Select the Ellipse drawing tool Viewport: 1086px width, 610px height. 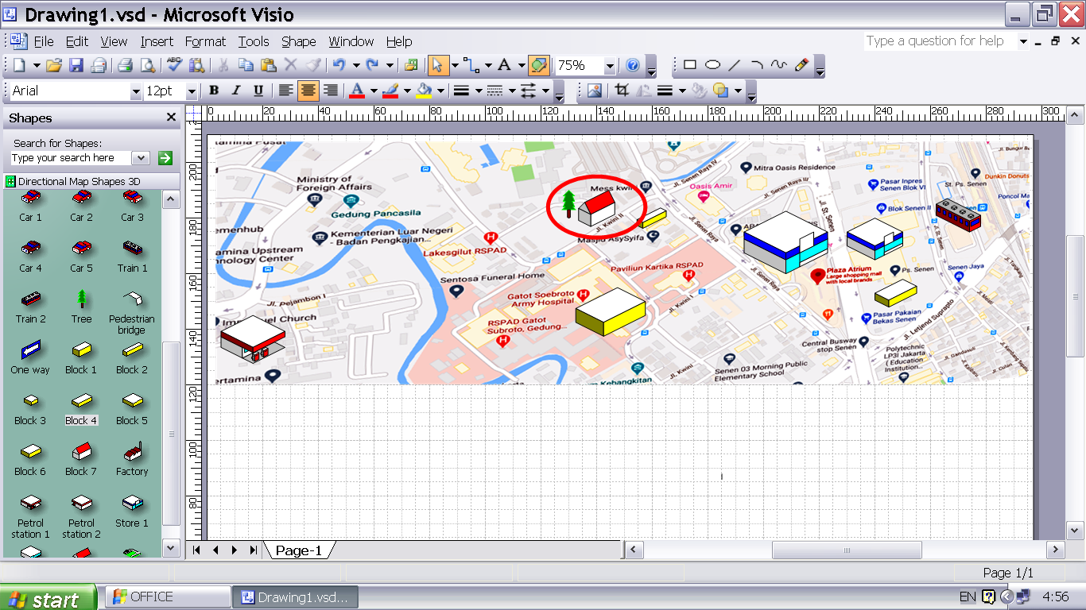pos(712,65)
